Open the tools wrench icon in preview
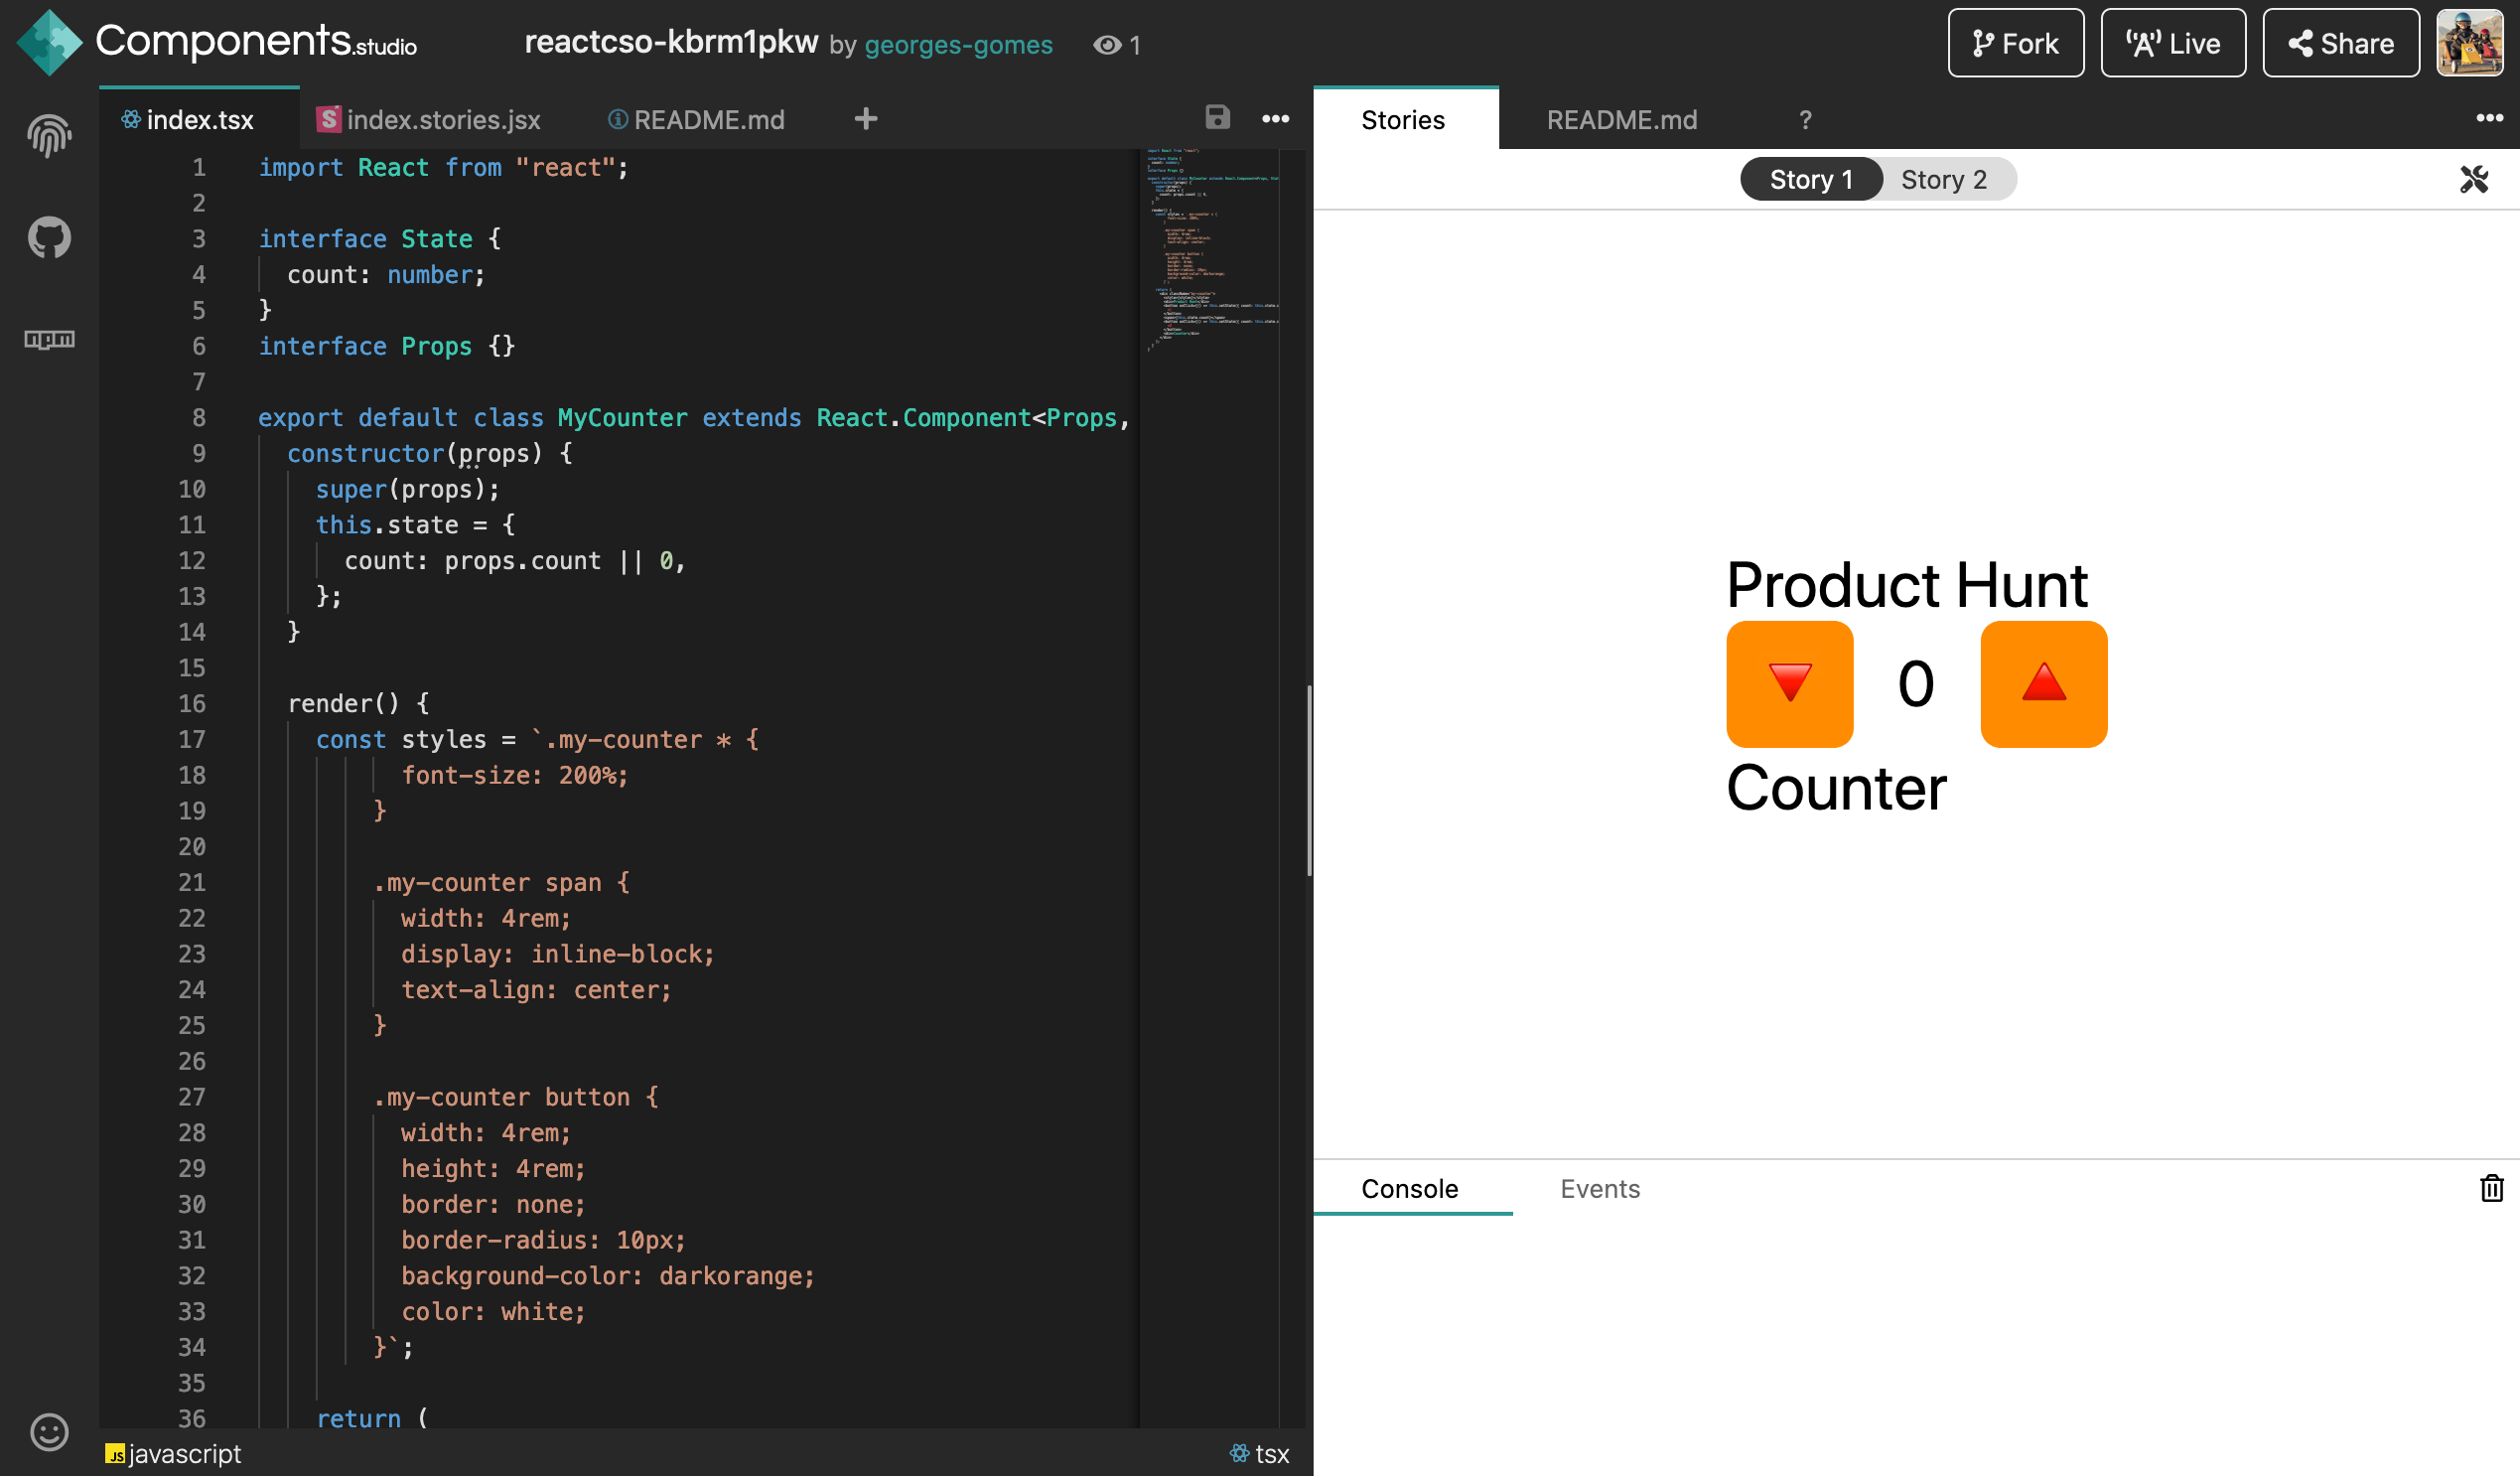This screenshot has height=1476, width=2520. tap(2473, 179)
